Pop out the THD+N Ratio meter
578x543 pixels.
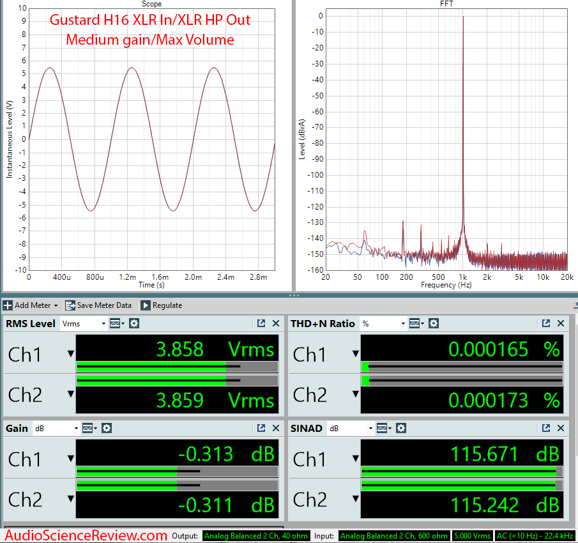click(x=546, y=323)
